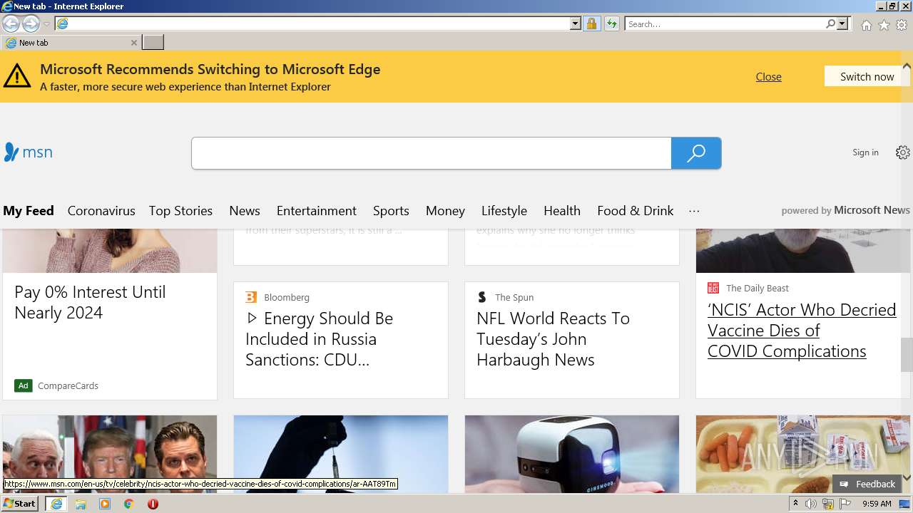Close the New tab browser tab

click(133, 43)
